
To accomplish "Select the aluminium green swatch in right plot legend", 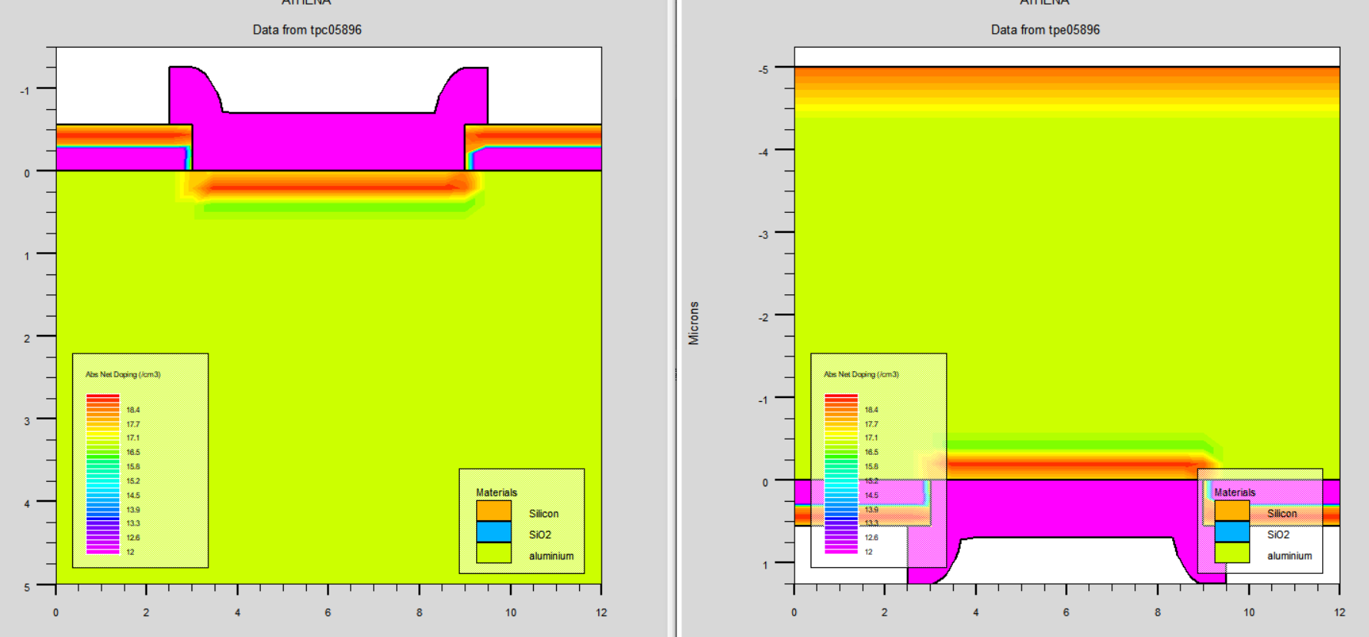I will pos(1232,553).
